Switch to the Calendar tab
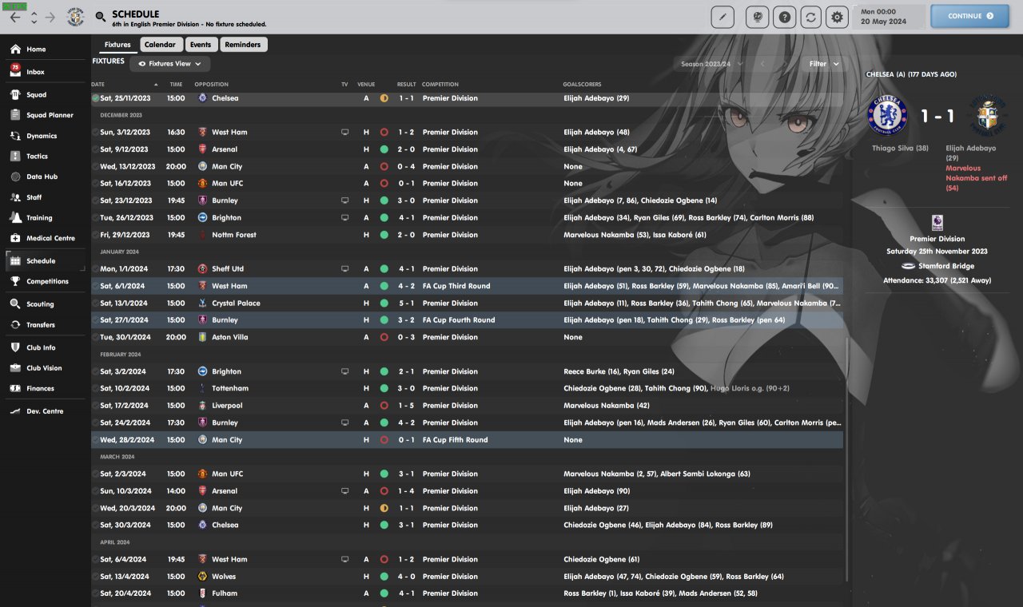Viewport: 1023px width, 607px height. coord(161,45)
